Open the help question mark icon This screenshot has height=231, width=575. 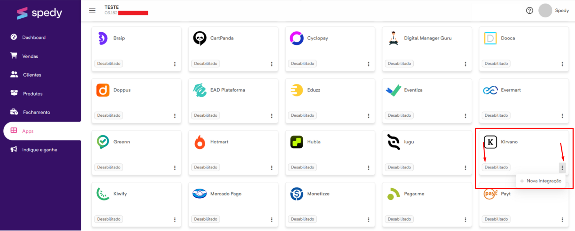click(x=529, y=10)
